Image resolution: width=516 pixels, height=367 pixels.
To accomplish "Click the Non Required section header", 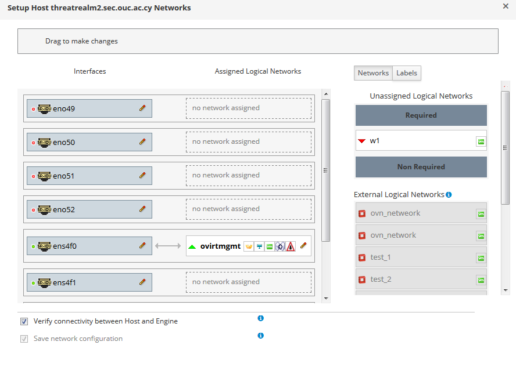I will tap(421, 167).
